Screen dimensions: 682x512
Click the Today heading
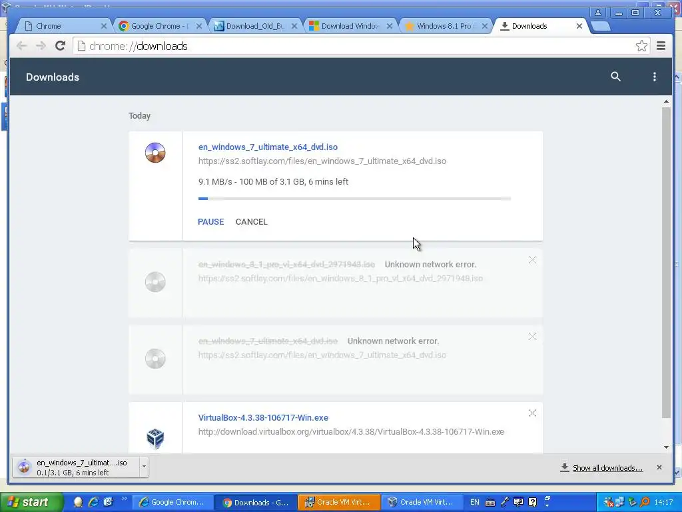click(x=139, y=116)
